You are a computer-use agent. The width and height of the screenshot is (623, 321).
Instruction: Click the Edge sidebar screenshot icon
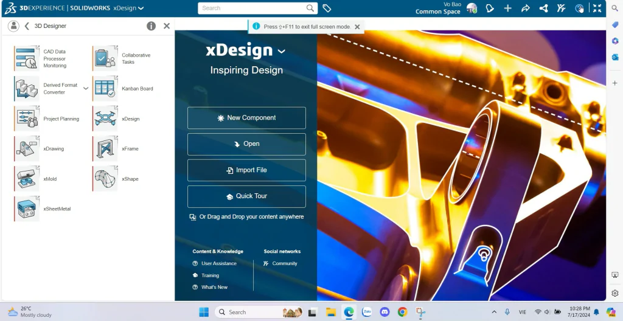tap(614, 275)
